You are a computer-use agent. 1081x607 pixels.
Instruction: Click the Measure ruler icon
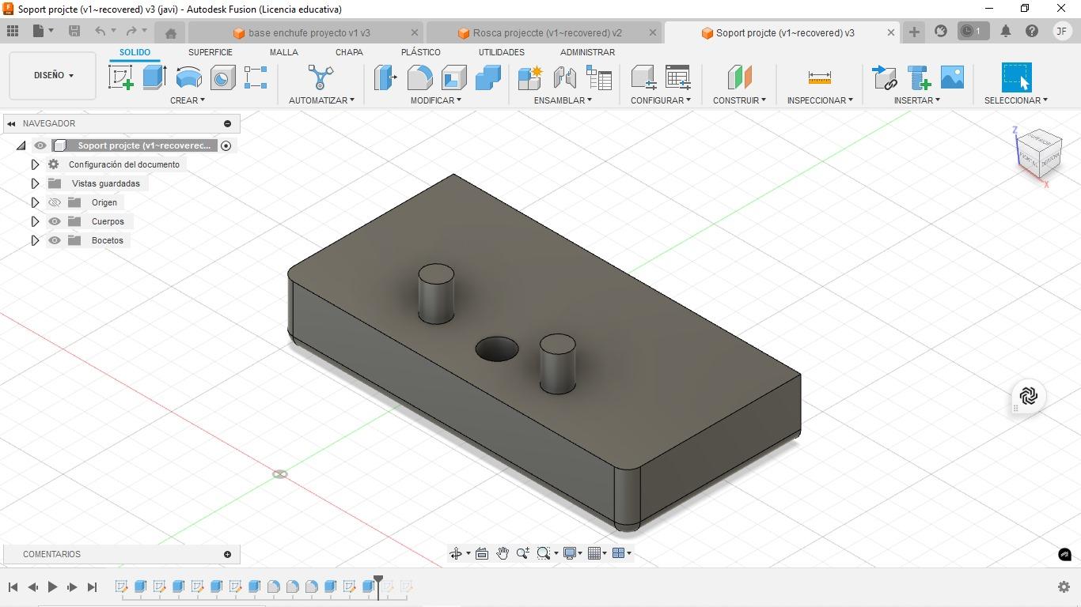820,77
